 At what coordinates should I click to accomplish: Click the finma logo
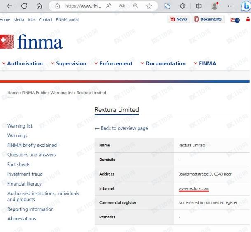[31, 42]
